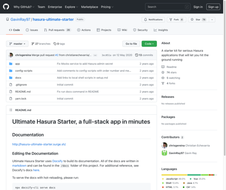Click the light green Shell language bar segment

[x=205, y=175]
